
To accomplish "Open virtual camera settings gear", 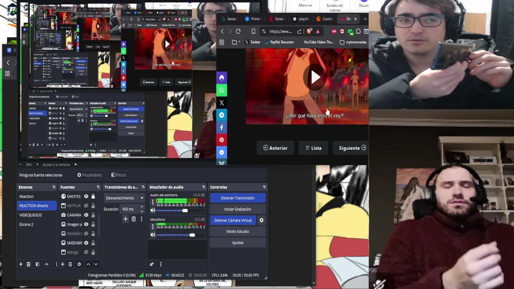I will tap(261, 220).
